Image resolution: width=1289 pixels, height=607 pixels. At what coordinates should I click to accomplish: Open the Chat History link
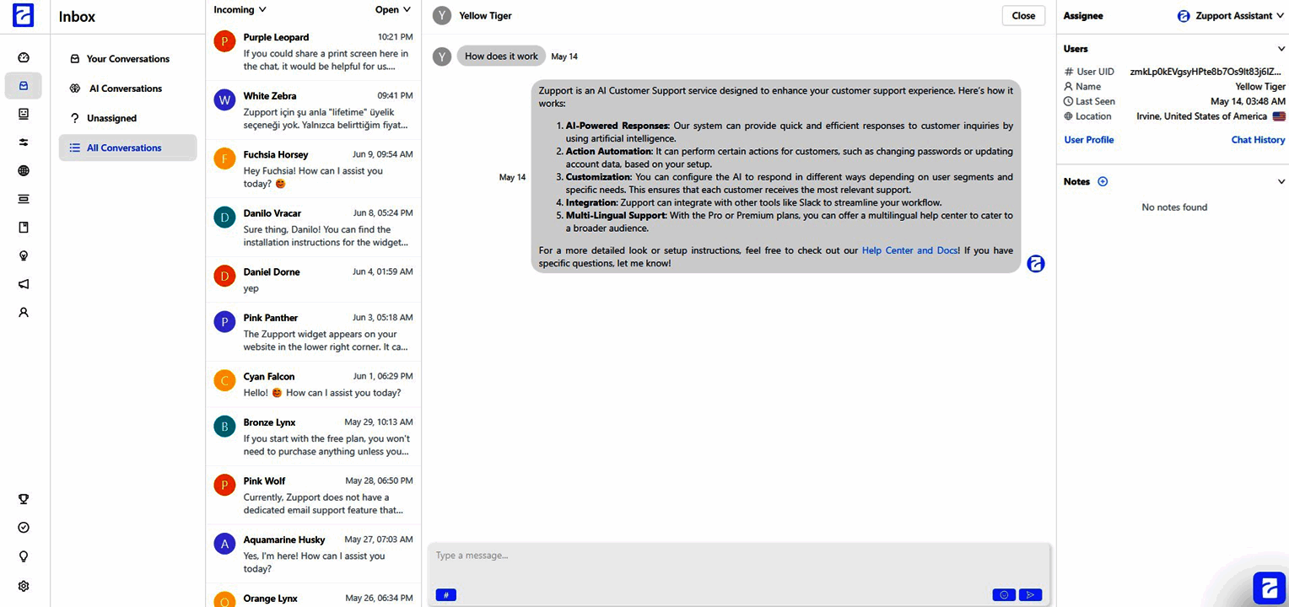(1258, 140)
